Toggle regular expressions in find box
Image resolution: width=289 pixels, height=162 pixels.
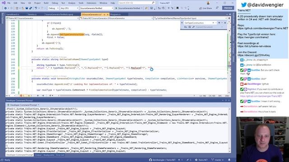(x=193, y=27)
